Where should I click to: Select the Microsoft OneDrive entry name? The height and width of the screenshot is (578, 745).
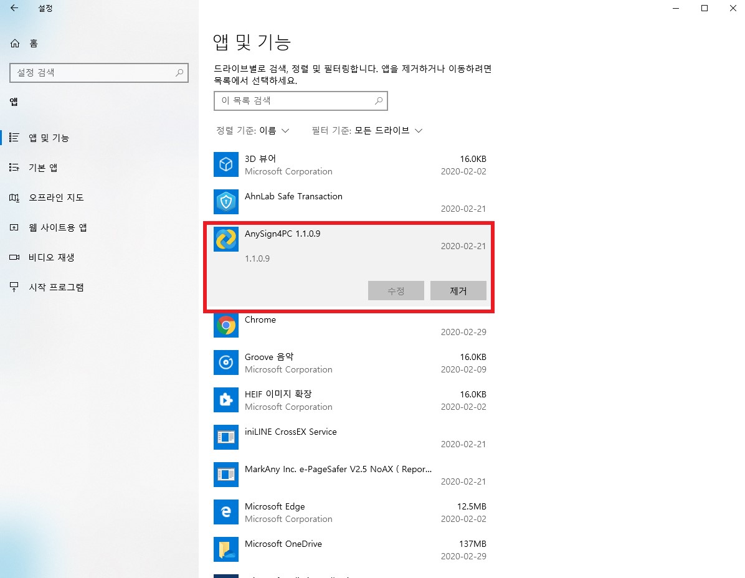coord(283,544)
